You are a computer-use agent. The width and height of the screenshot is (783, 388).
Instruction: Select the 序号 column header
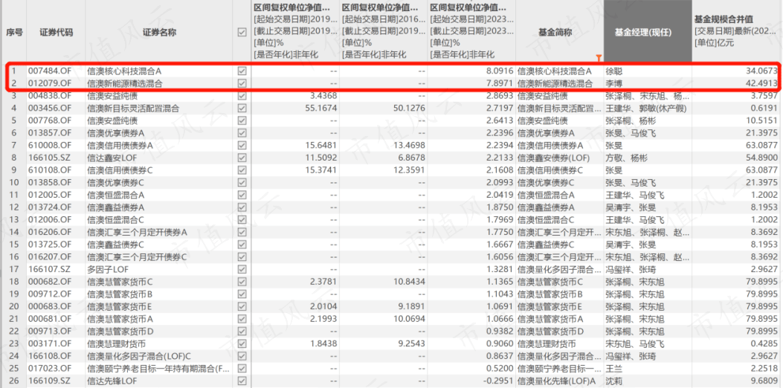pos(13,33)
